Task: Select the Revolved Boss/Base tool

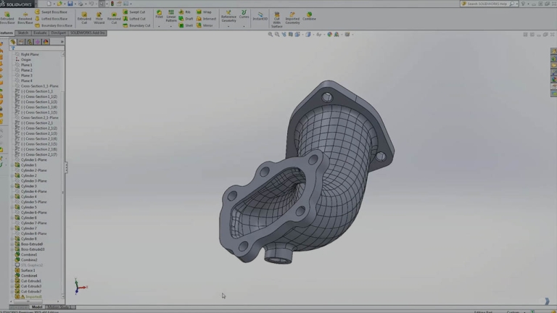Action: [25, 17]
